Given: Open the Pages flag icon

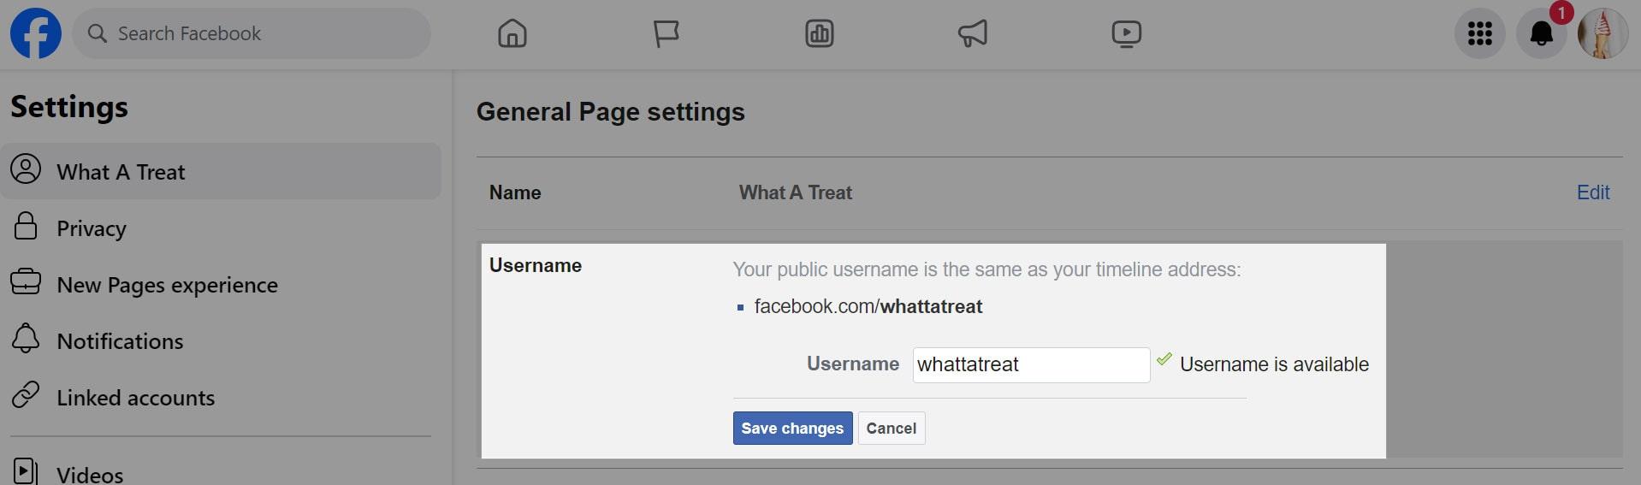Looking at the screenshot, I should click(666, 33).
